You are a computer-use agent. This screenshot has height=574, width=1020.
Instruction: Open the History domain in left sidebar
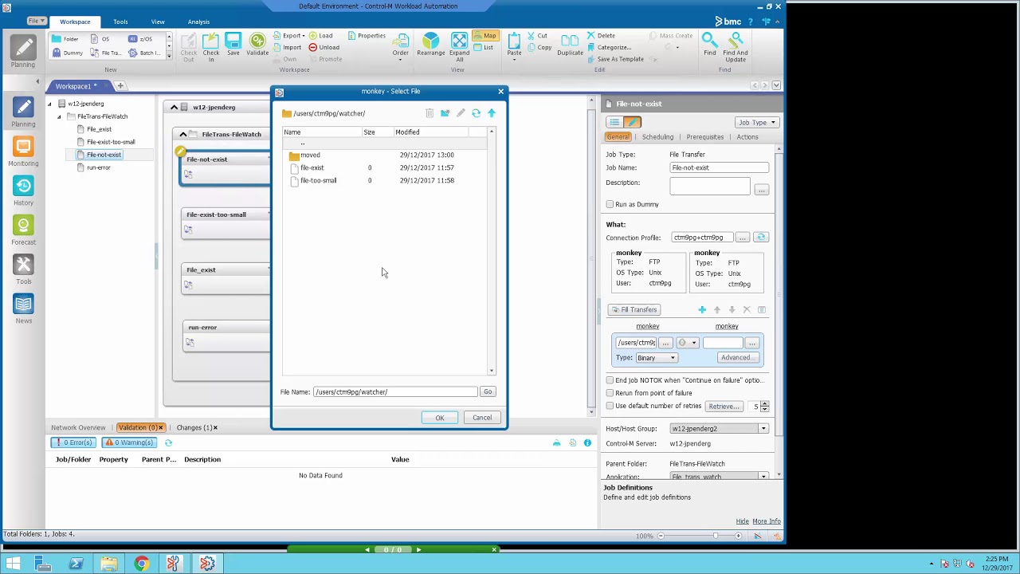click(23, 191)
